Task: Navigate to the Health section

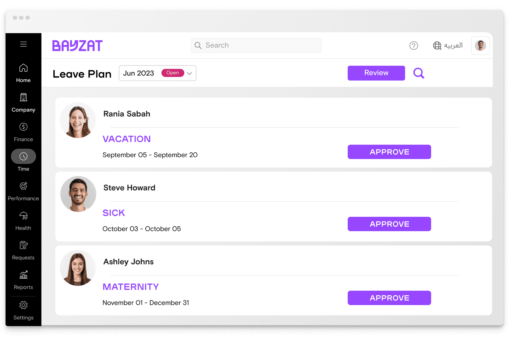Action: pyautogui.click(x=23, y=216)
